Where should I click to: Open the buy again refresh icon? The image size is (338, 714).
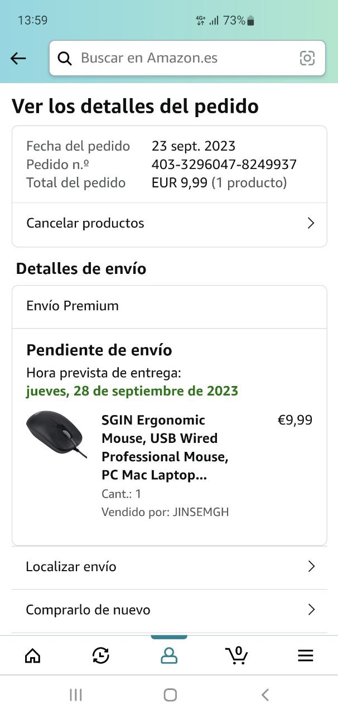coord(101,655)
